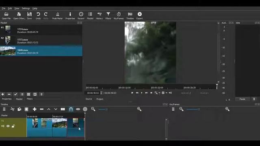Image resolution: width=260 pixels, height=146 pixels.
Task: Toggle scrub while dragging
Action: click(78, 109)
